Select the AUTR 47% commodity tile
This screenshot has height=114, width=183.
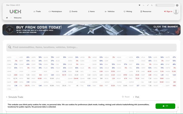(x=171, y=57)
